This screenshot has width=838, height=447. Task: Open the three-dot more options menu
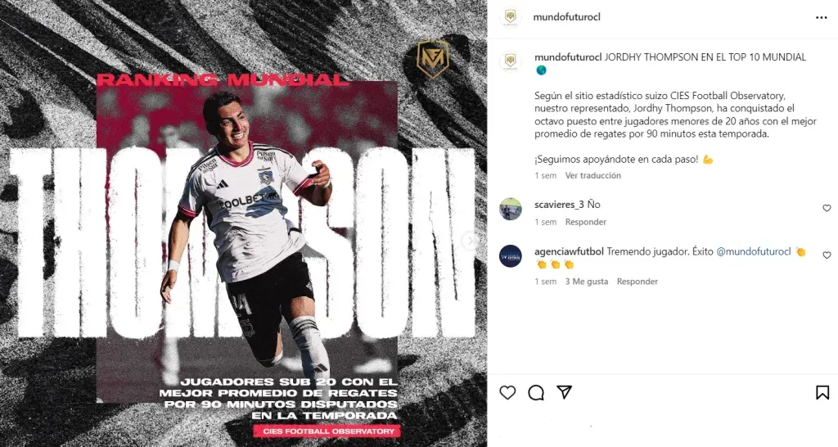tap(822, 18)
